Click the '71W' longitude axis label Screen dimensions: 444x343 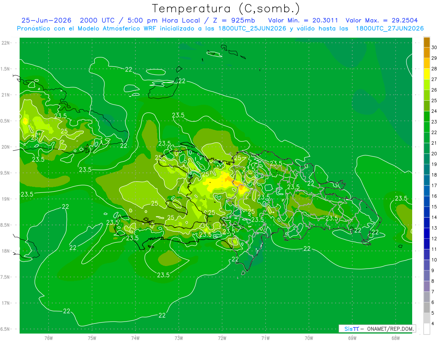coord(265,338)
